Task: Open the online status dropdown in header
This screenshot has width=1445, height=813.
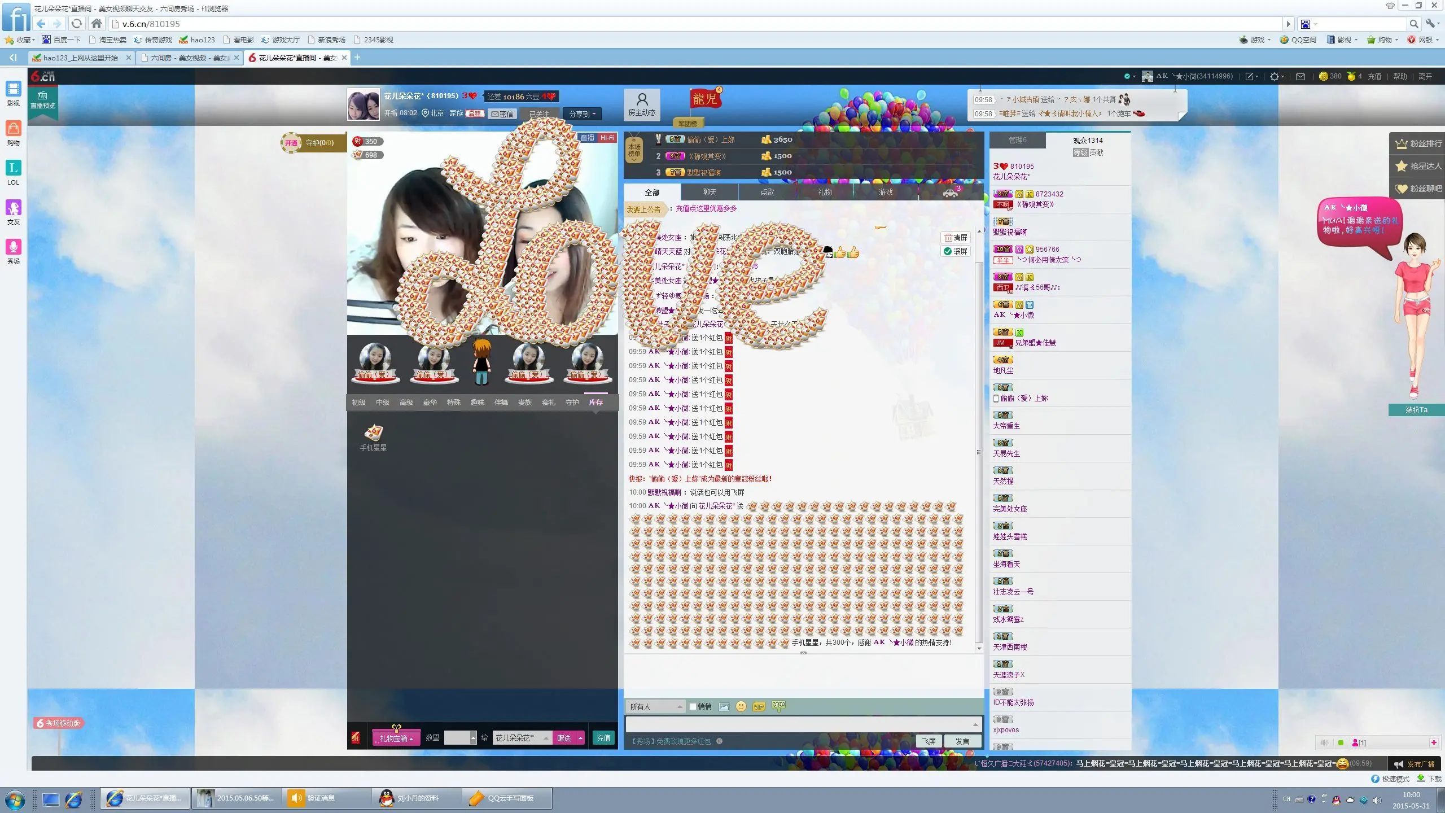Action: pyautogui.click(x=1130, y=76)
